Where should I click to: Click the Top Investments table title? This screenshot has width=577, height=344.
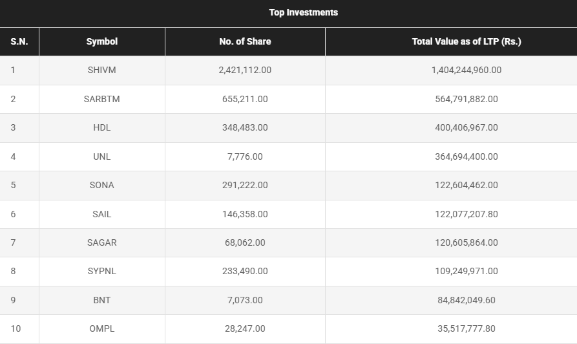pyautogui.click(x=303, y=12)
